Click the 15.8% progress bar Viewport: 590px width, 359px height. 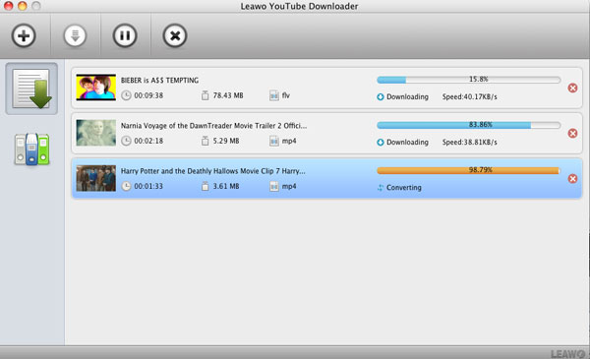(468, 80)
